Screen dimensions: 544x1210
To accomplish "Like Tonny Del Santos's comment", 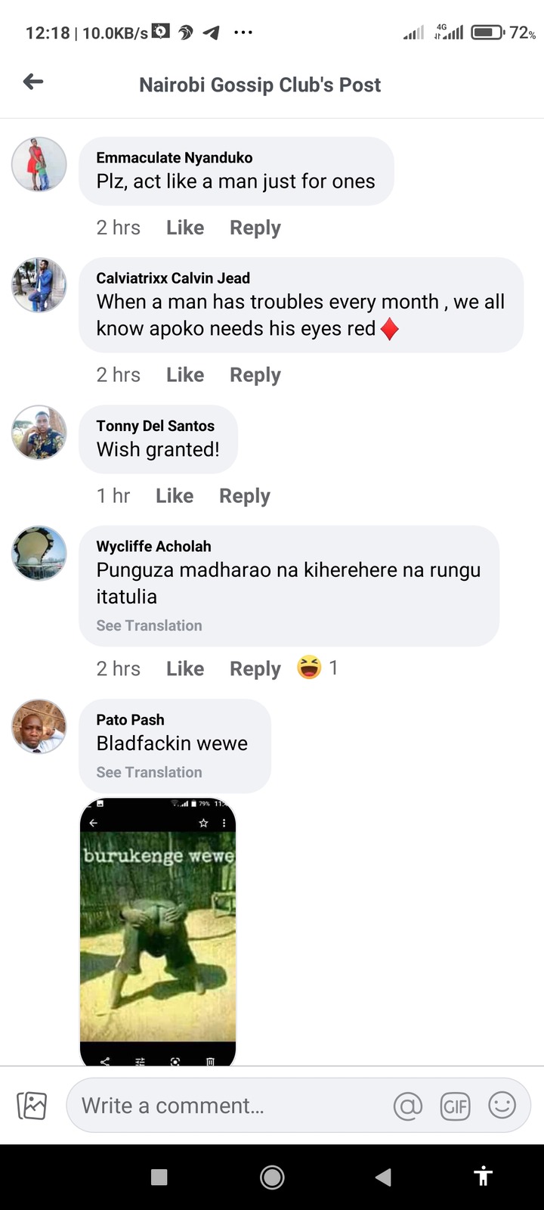I will tap(175, 496).
